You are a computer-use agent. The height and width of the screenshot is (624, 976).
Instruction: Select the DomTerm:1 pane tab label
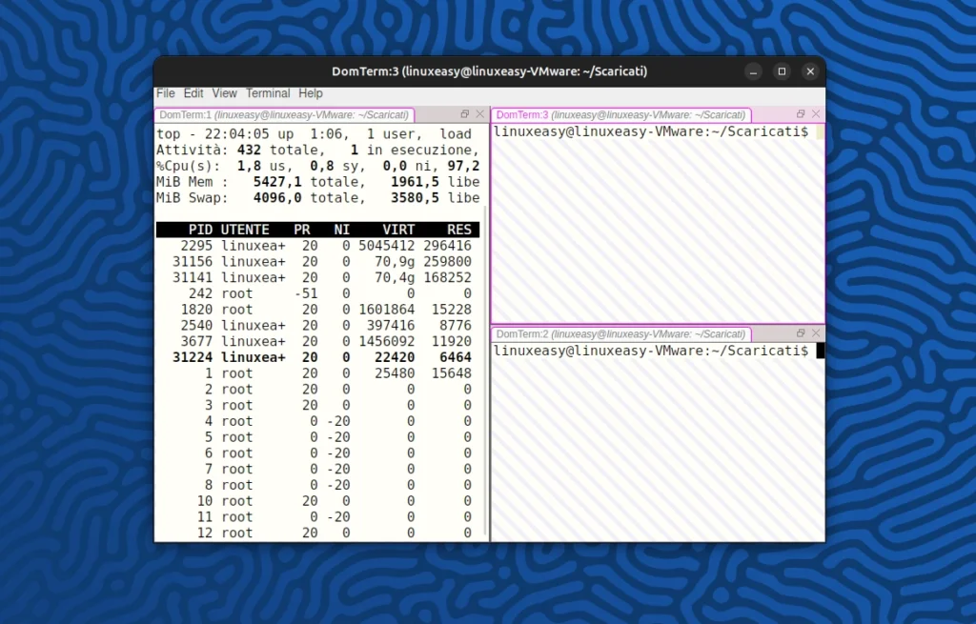(284, 113)
